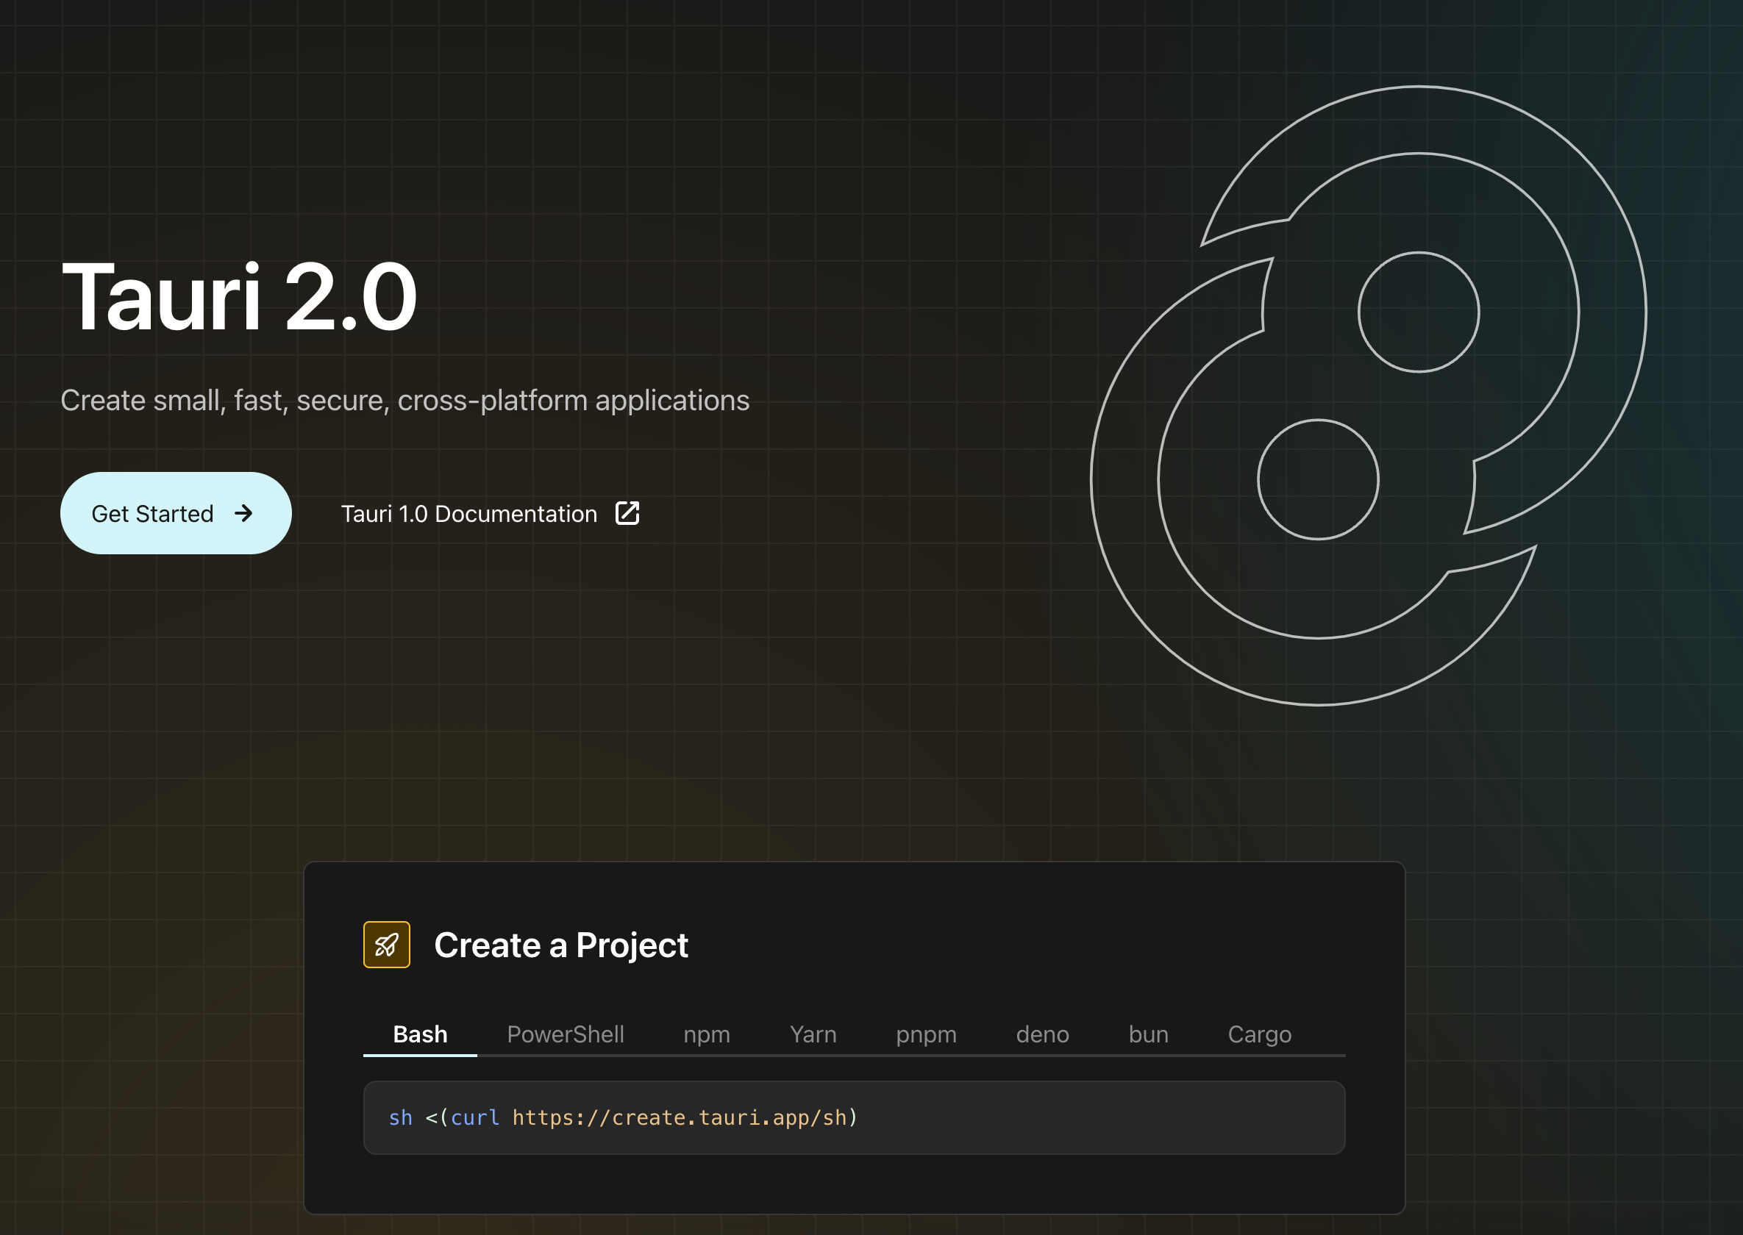Select the Yarn tab
Viewport: 1743px width, 1235px height.
tap(813, 1034)
